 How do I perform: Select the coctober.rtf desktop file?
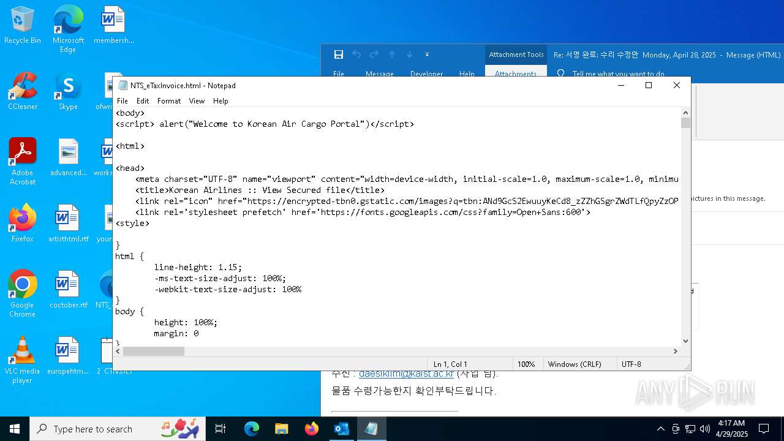pos(68,290)
